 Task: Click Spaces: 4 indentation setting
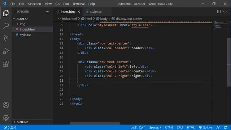(x=155, y=127)
